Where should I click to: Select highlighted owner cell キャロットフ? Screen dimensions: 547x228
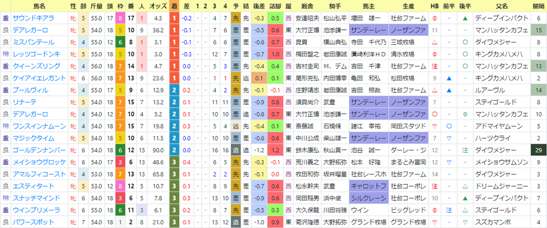[x=369, y=186]
